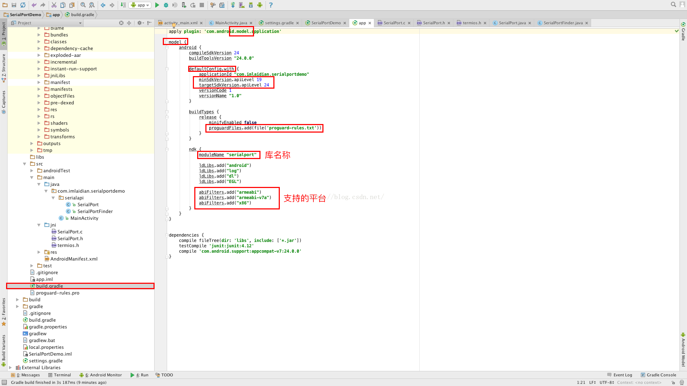Image resolution: width=687 pixels, height=386 pixels.
Task: Click the Project Structure toolbar icon
Action: pyautogui.click(x=222, y=5)
